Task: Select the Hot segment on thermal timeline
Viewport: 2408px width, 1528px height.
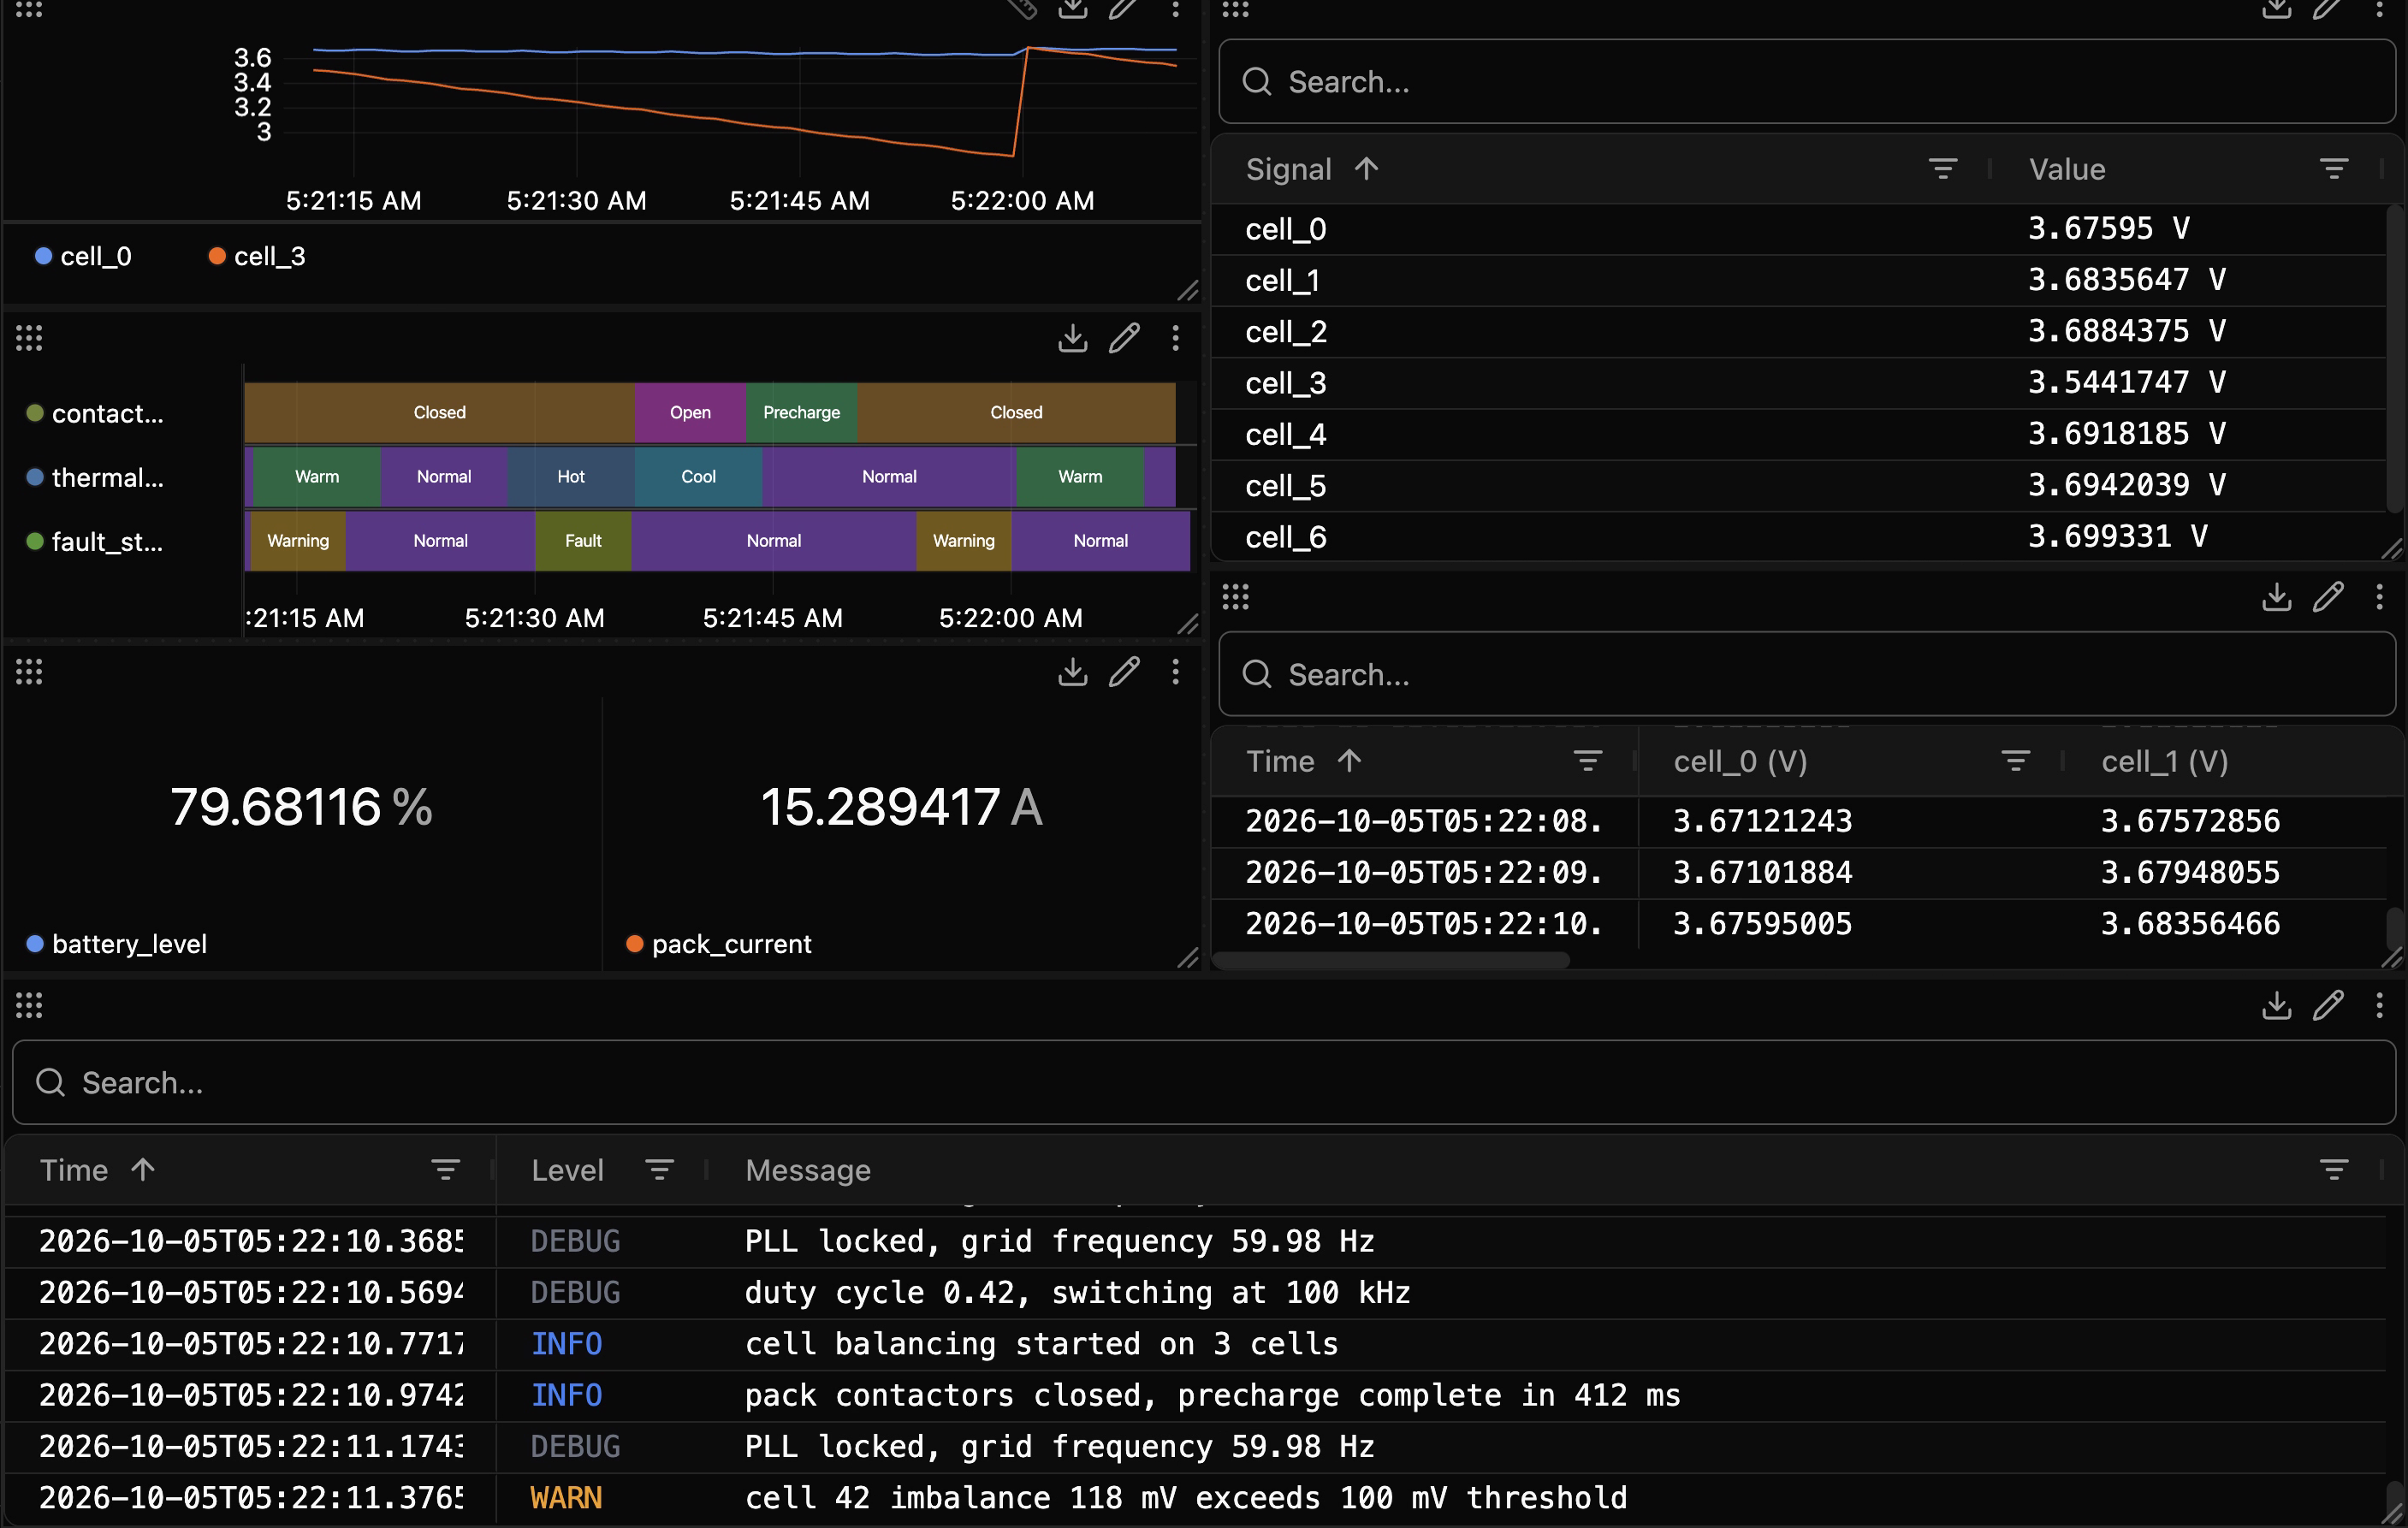Action: (571, 477)
